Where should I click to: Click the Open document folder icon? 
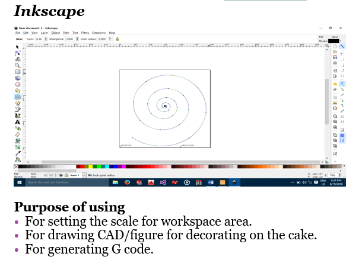[335, 52]
